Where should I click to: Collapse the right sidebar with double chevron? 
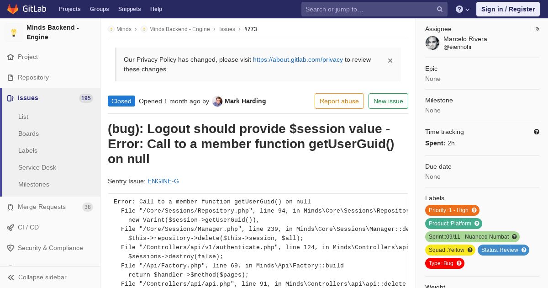(x=537, y=29)
